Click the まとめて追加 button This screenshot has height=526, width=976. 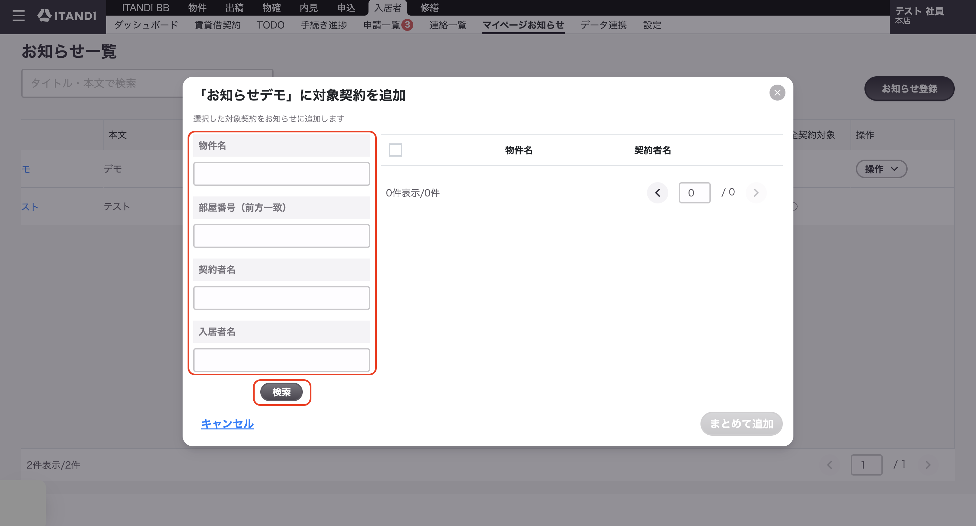741,423
